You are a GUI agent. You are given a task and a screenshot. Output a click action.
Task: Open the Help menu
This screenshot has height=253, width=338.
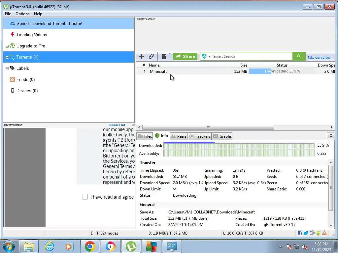point(38,14)
